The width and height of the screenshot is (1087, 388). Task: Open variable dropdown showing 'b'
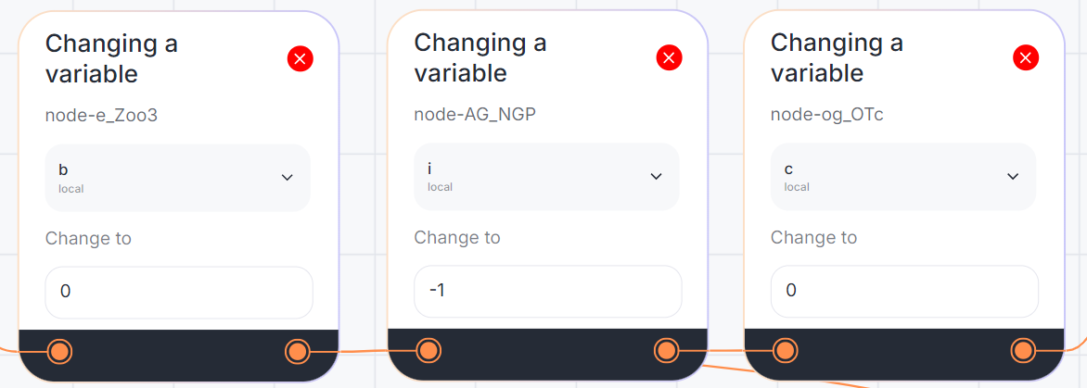click(x=177, y=178)
